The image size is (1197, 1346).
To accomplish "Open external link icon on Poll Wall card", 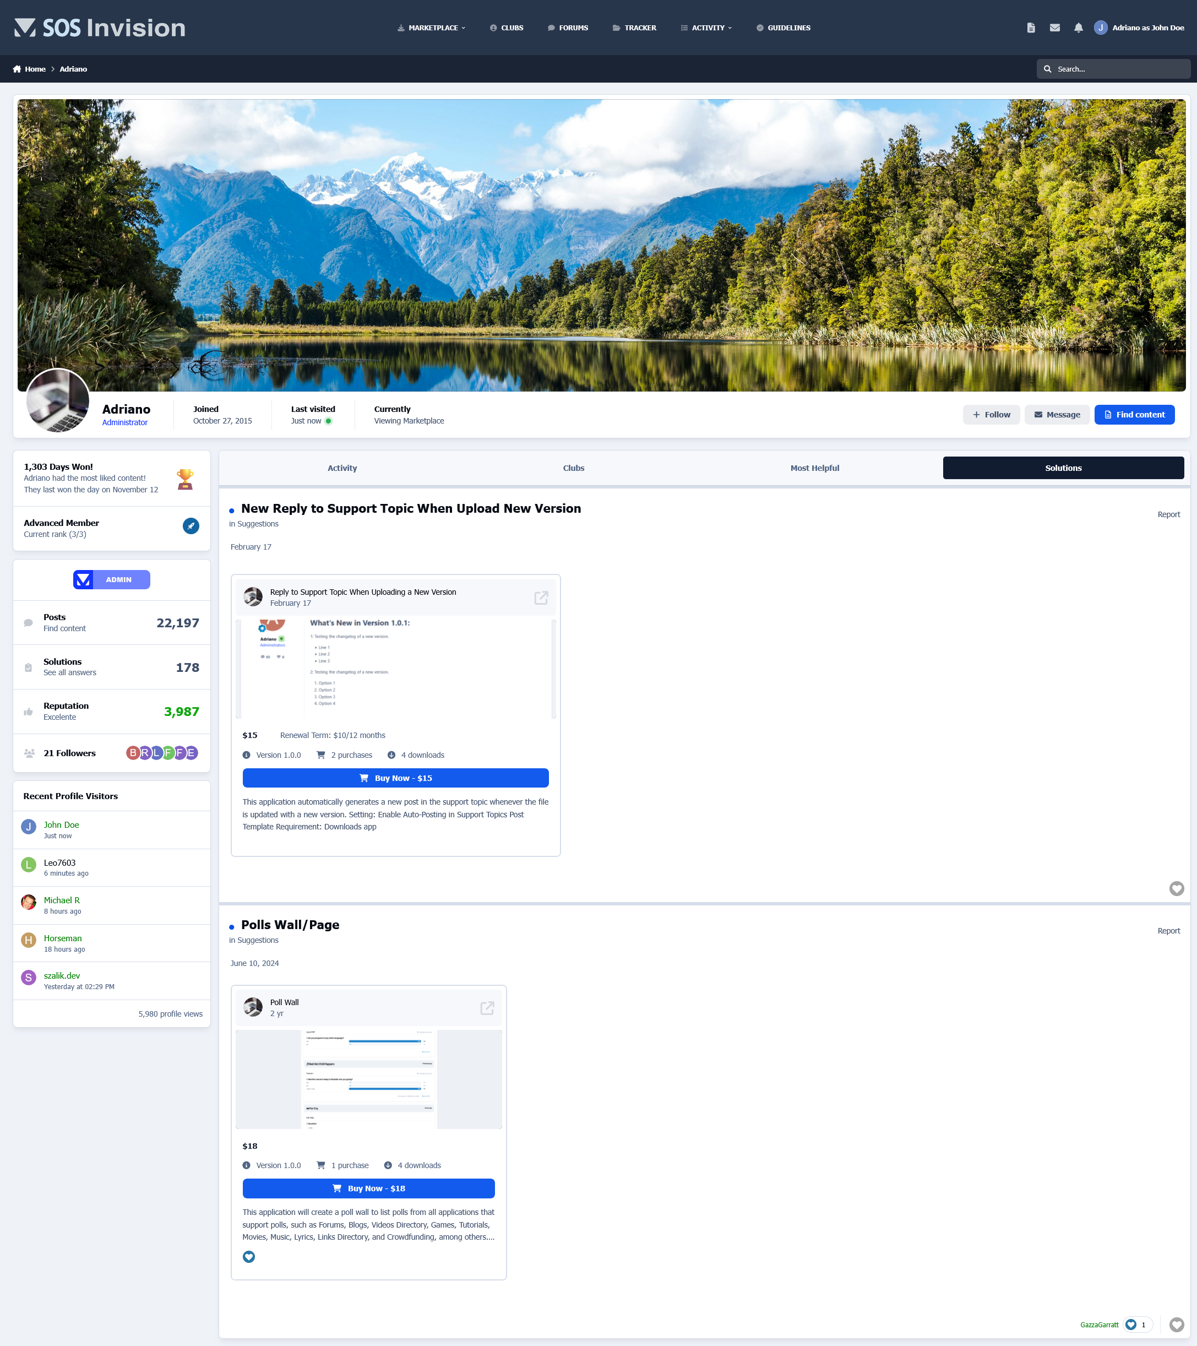I will [487, 1007].
